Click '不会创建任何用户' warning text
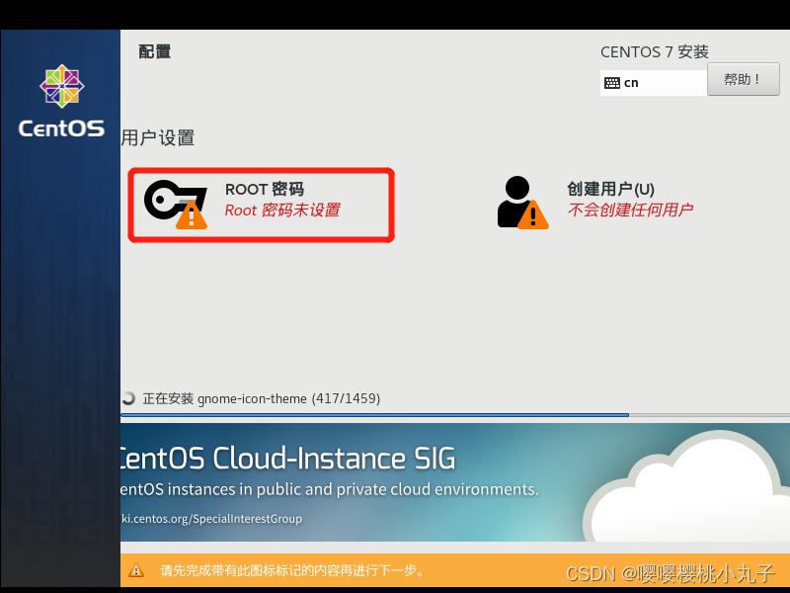The image size is (790, 593). coord(630,210)
